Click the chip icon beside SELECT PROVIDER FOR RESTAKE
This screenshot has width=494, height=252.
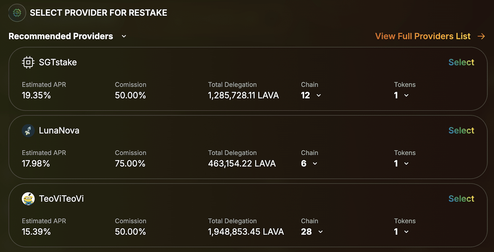point(17,13)
